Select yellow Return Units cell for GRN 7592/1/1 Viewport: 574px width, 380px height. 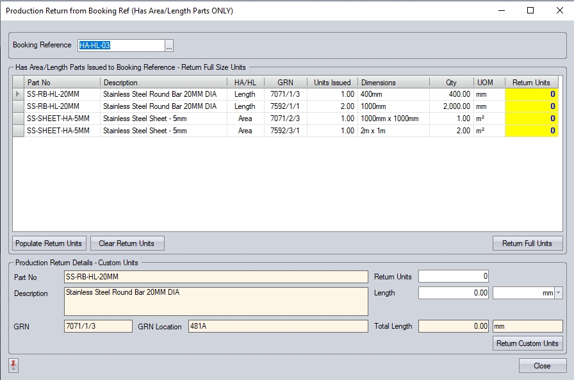tap(531, 106)
